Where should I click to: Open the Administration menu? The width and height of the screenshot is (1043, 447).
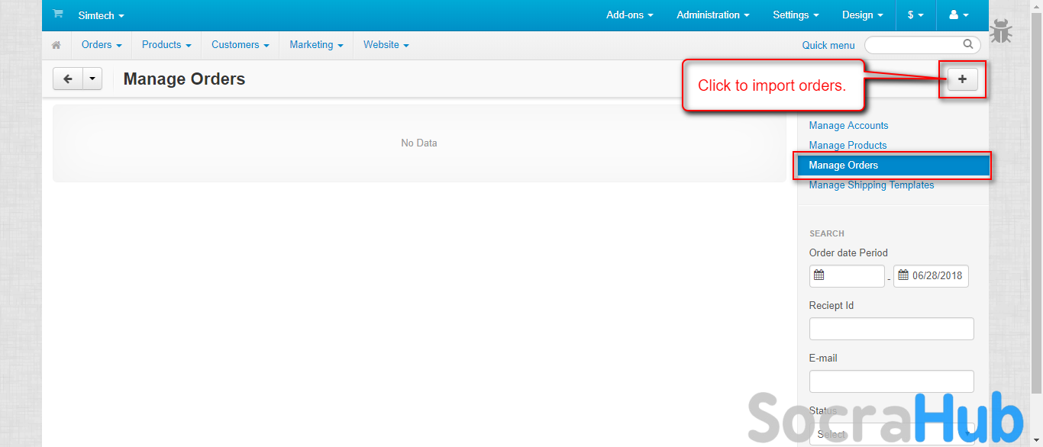coord(712,15)
